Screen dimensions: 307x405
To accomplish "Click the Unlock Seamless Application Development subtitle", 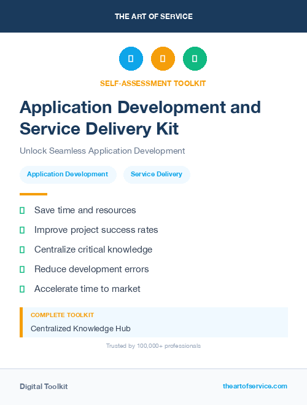I will [x=102, y=151].
